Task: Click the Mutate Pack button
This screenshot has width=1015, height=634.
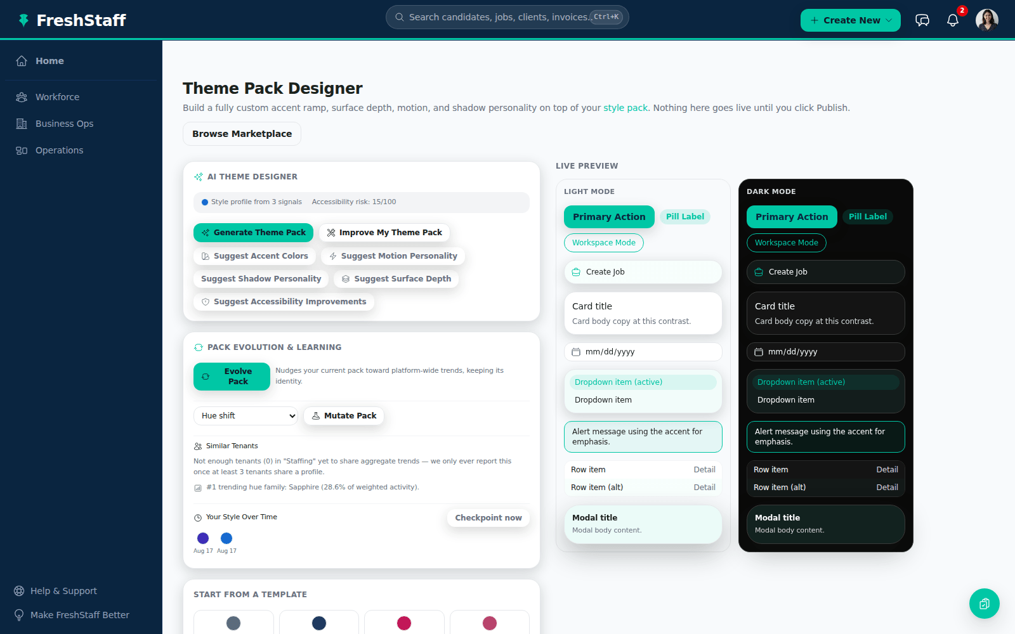Action: [x=344, y=416]
